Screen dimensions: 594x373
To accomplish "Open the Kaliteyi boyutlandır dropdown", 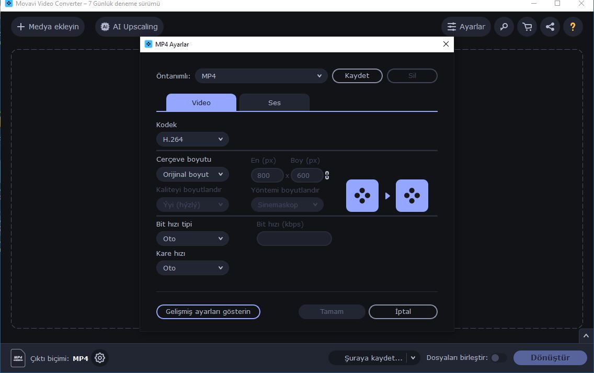I will (x=192, y=205).
